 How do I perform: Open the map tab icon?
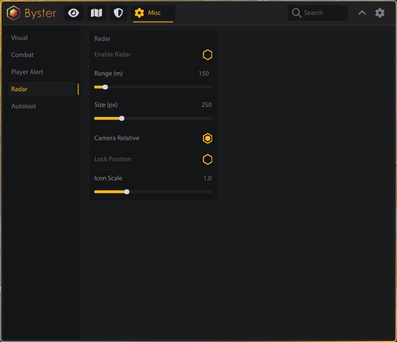pos(96,13)
